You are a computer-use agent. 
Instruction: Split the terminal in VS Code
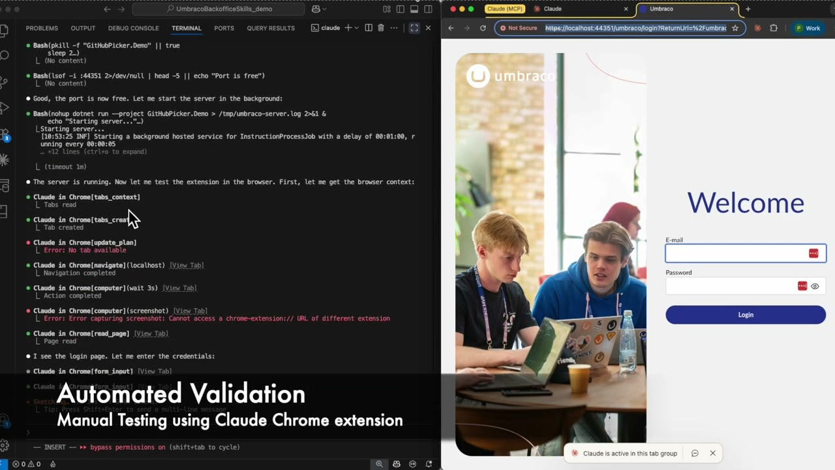pyautogui.click(x=369, y=28)
